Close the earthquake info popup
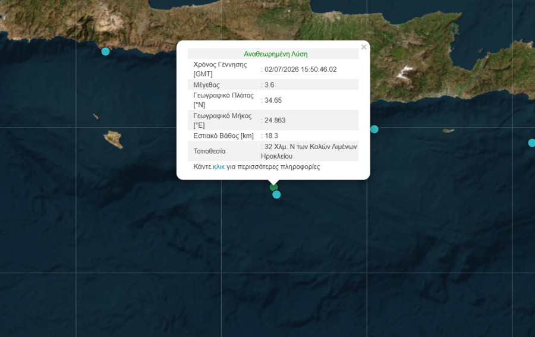 click(x=364, y=47)
